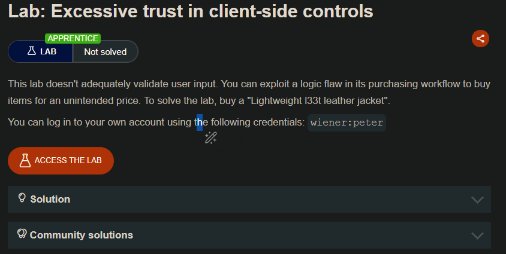This screenshot has width=506, height=254.
Task: Expand the Community solutions chevron arrow
Action: (477, 235)
